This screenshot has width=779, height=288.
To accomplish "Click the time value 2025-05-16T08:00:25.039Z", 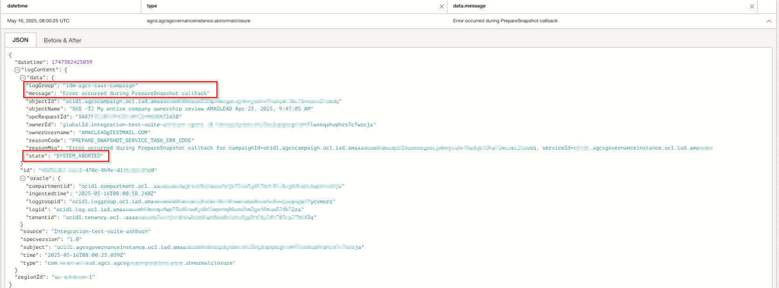I will [x=85, y=255].
